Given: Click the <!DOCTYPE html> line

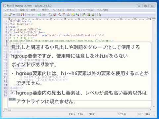Looking at the screenshot, I should (20, 21).
